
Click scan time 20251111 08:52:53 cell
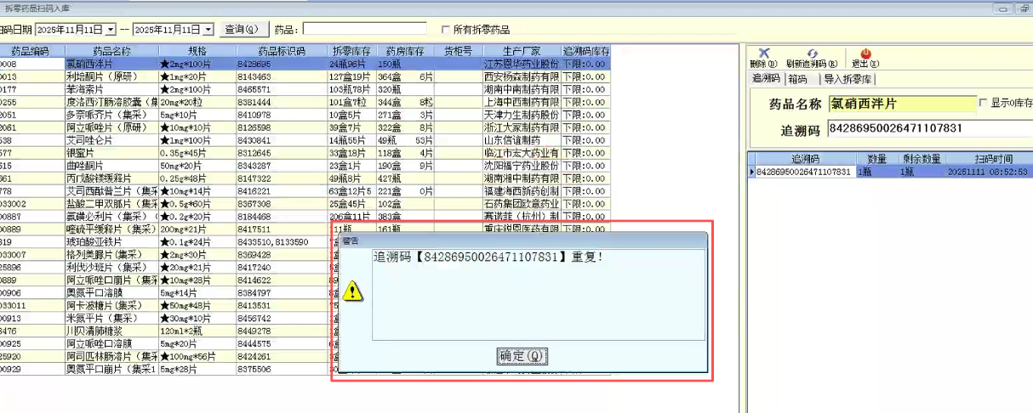(x=987, y=172)
